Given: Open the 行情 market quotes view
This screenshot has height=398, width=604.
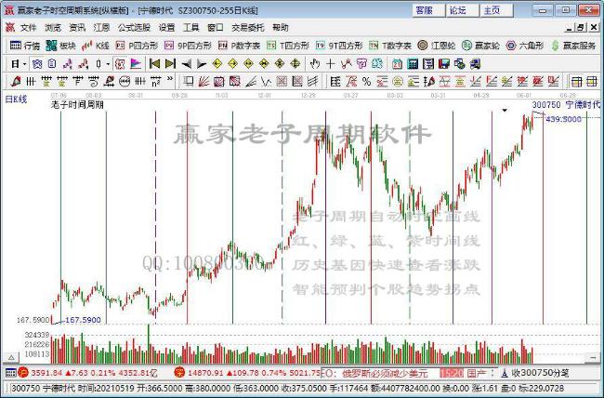Looking at the screenshot, I should 24,45.
